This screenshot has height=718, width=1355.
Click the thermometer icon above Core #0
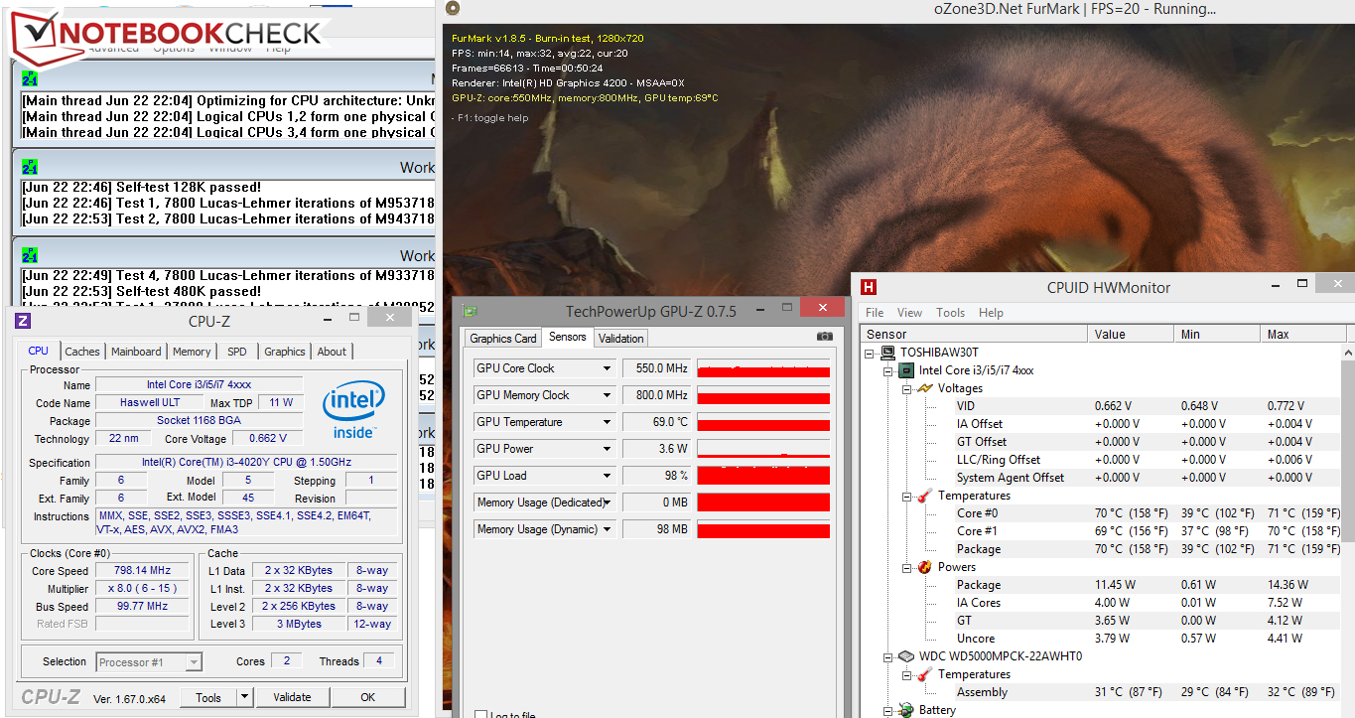(924, 496)
